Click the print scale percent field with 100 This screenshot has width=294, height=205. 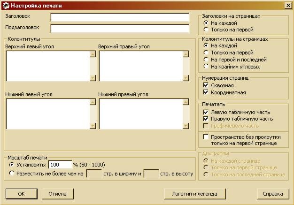coord(60,165)
